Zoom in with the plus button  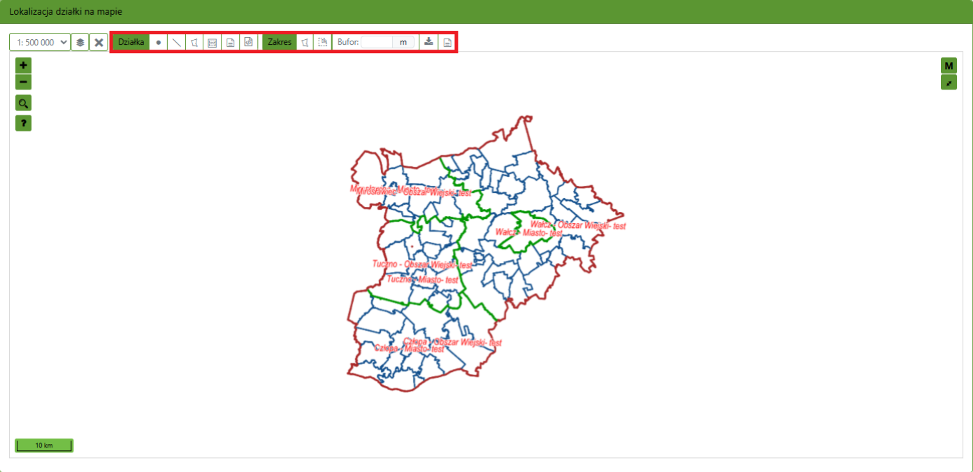click(24, 65)
